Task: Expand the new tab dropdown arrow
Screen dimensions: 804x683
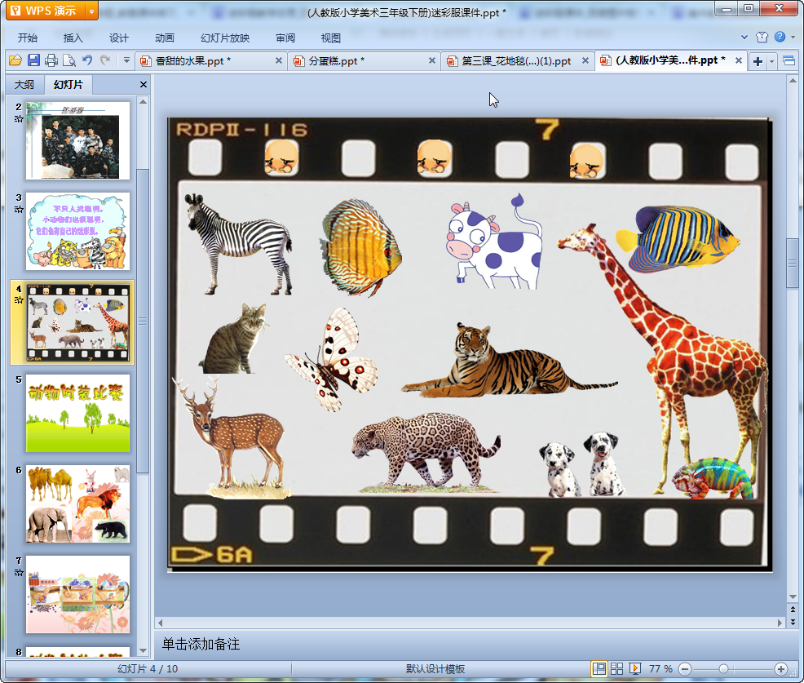Action: (x=771, y=61)
